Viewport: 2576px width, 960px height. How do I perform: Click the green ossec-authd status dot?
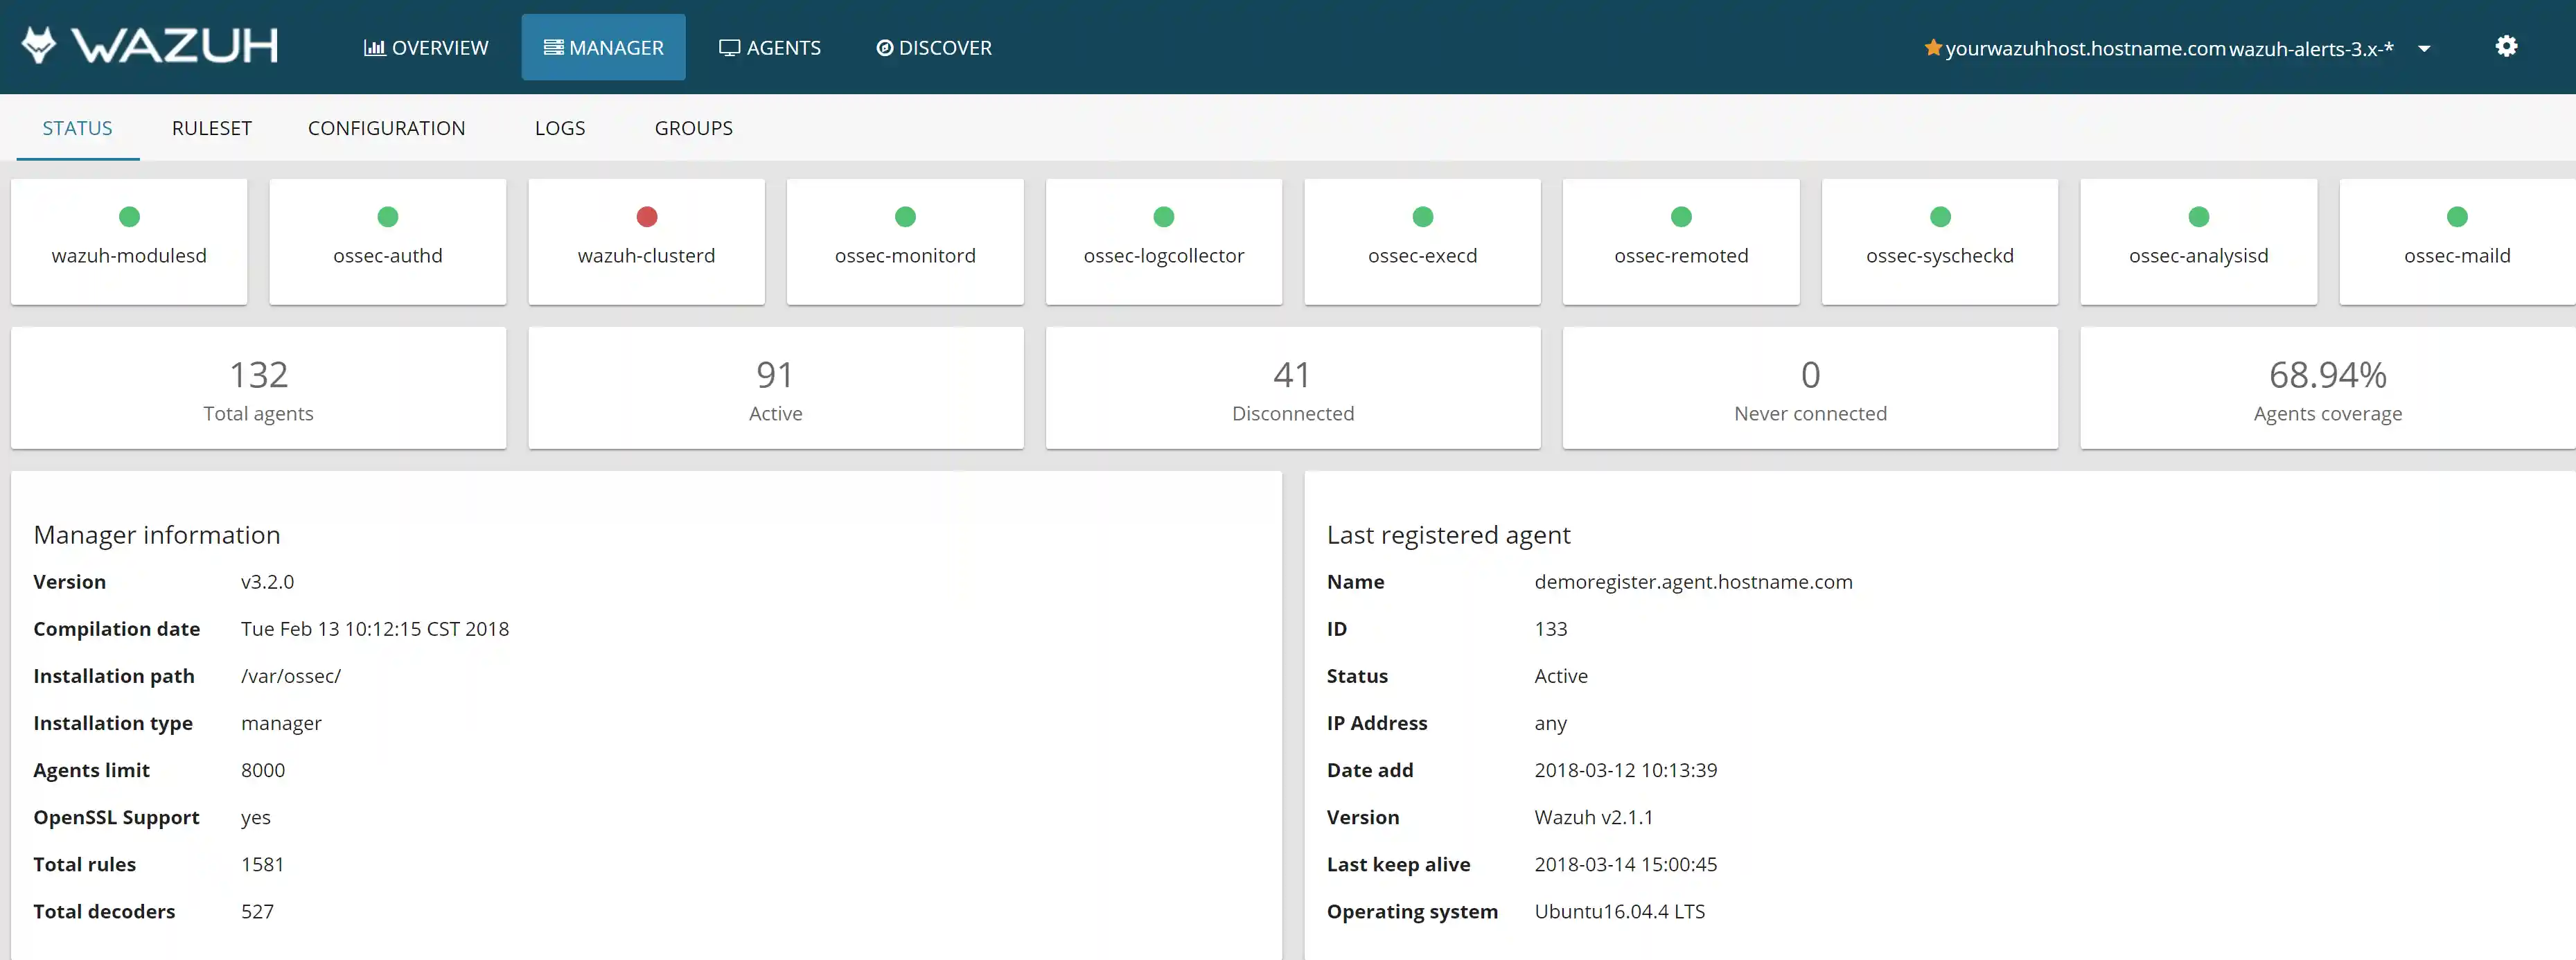(x=388, y=217)
